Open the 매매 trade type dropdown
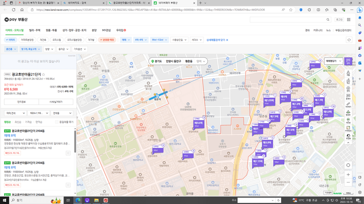 (126, 40)
